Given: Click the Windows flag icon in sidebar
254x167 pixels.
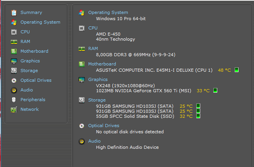Looking at the screenshot, I should (x=14, y=22).
